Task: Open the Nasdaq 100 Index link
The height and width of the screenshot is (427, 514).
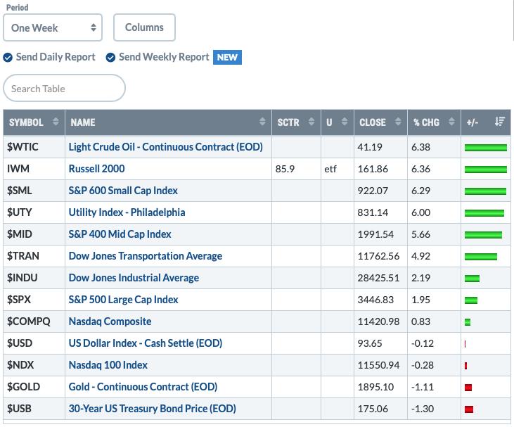Action: [108, 365]
